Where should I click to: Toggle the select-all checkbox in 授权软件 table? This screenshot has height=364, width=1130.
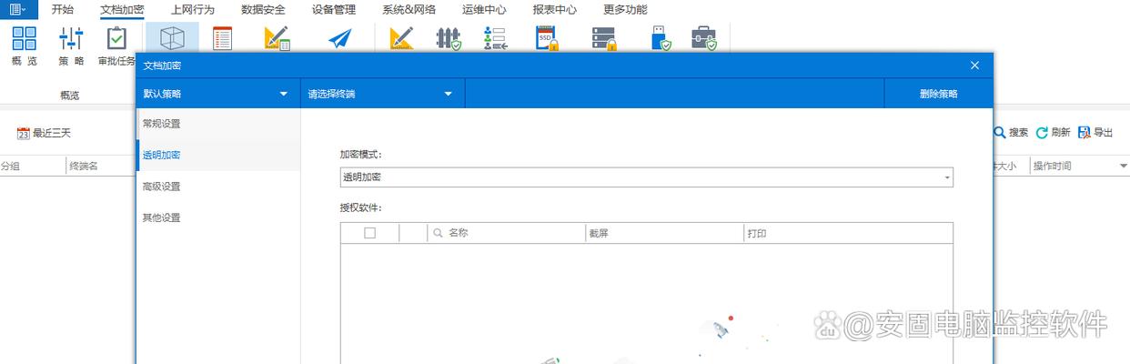coord(369,233)
